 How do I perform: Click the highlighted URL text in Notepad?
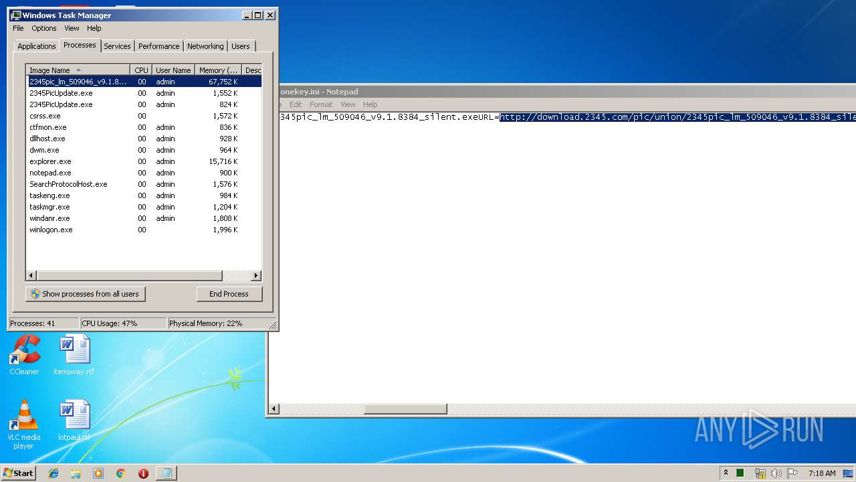677,117
